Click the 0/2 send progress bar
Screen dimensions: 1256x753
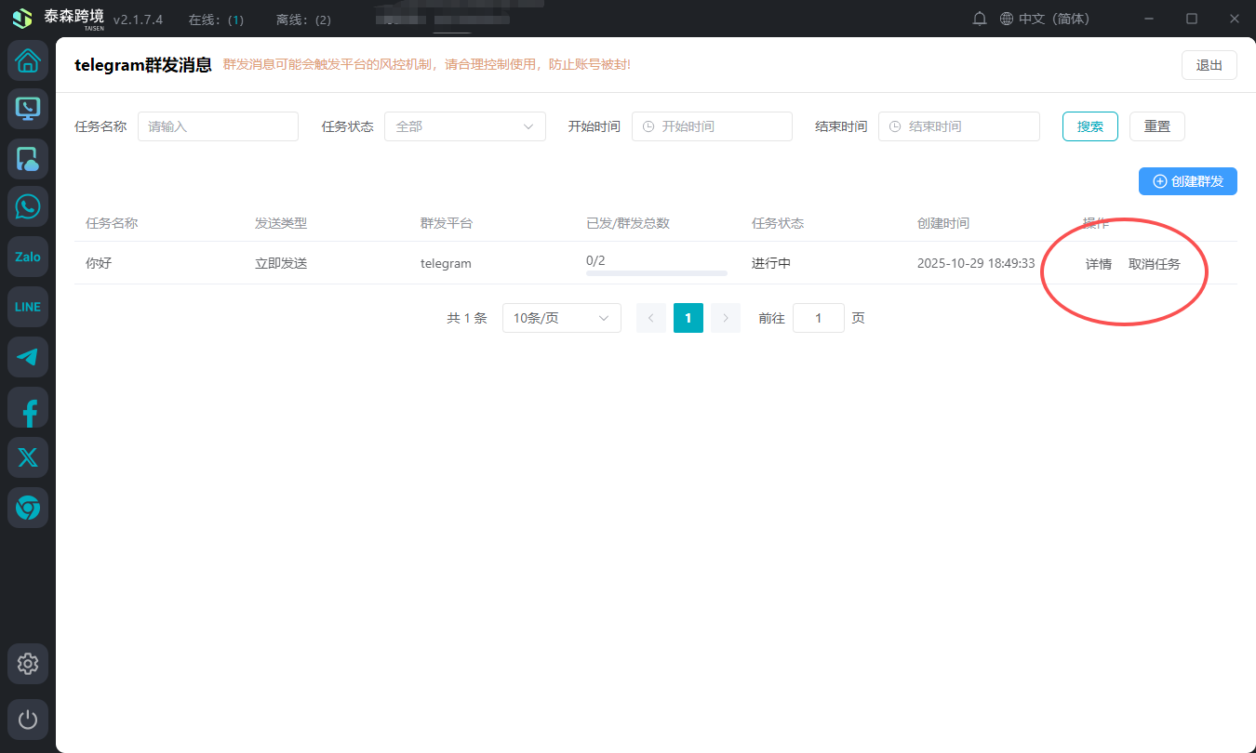pyautogui.click(x=656, y=272)
